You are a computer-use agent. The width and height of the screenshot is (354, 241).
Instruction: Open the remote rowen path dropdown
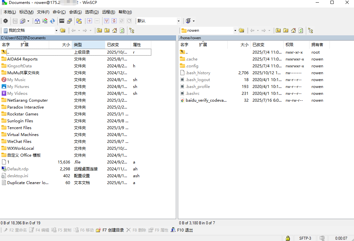(235, 30)
